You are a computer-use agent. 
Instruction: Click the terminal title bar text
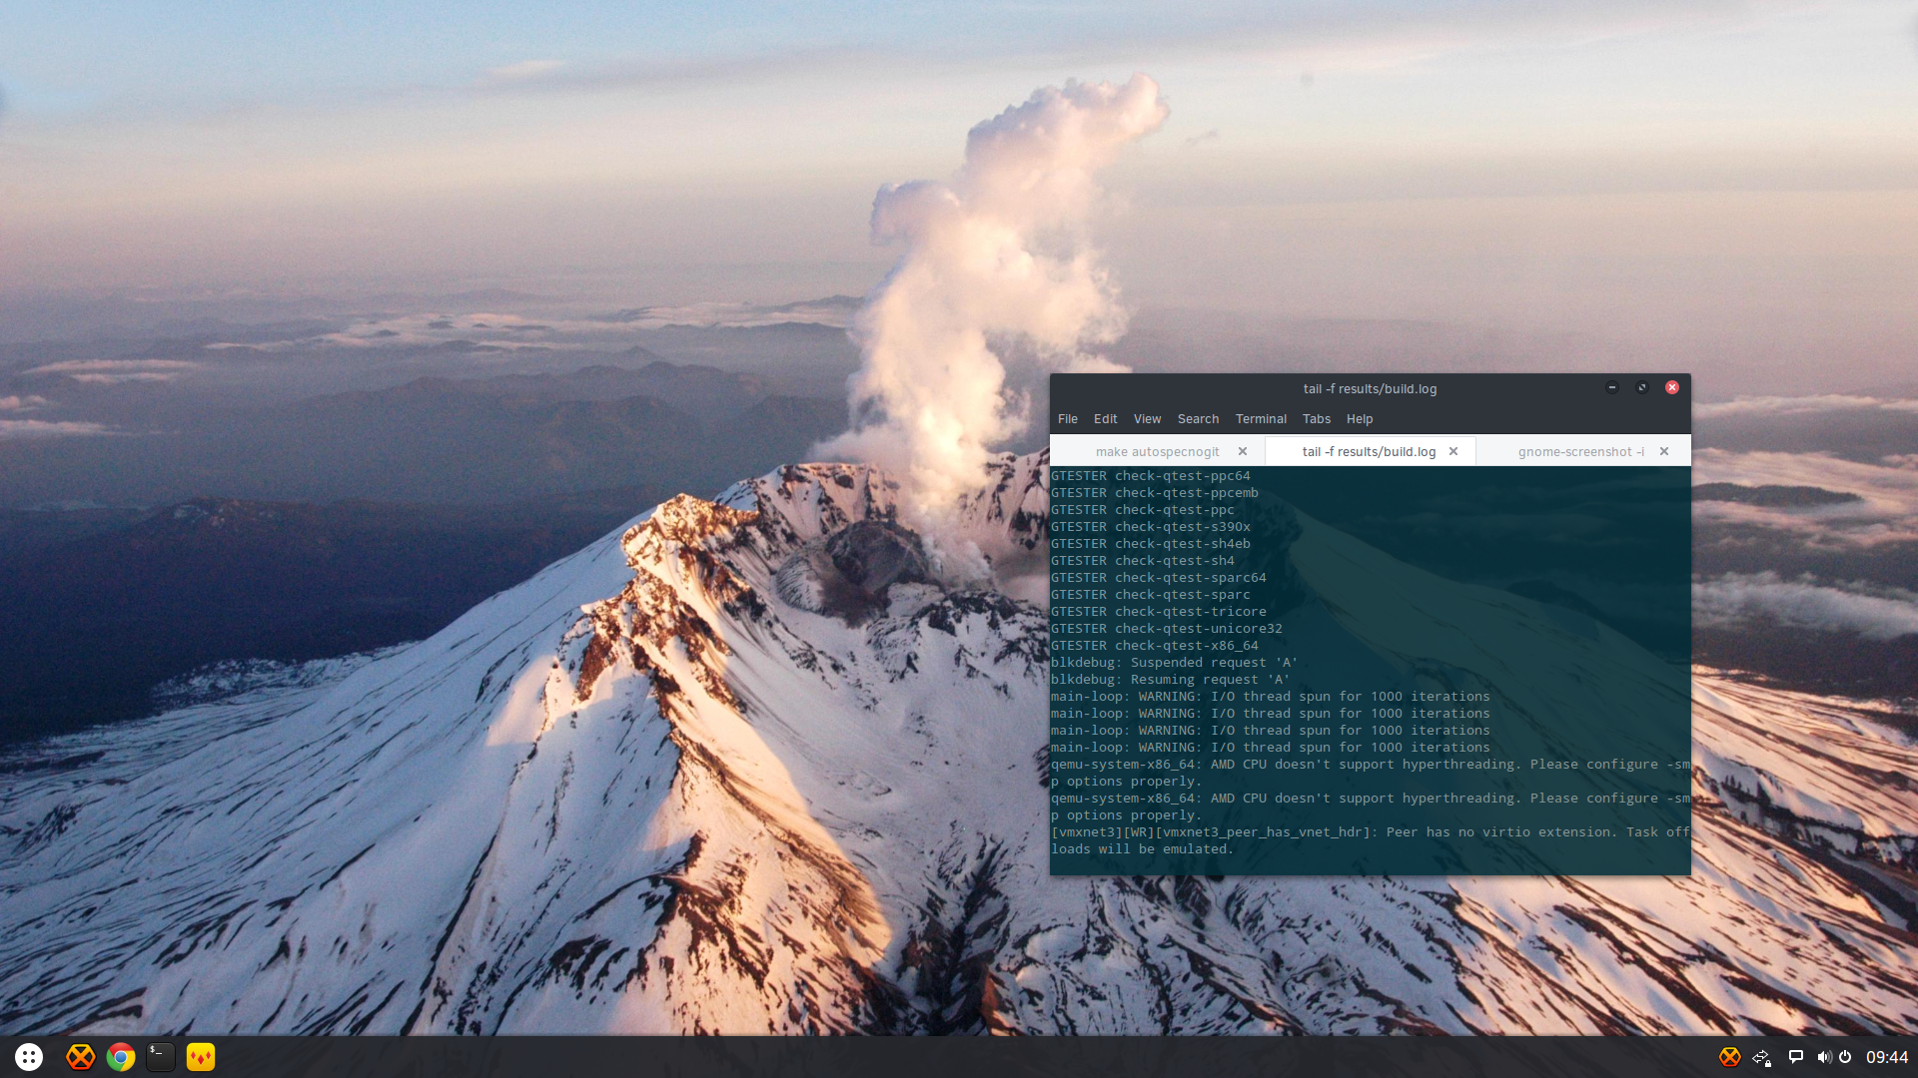(1370, 389)
